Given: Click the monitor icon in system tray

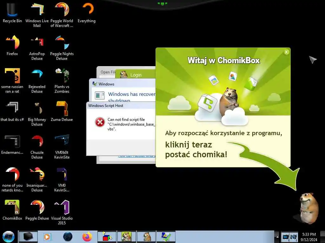Looking at the screenshot, I should [286, 237].
